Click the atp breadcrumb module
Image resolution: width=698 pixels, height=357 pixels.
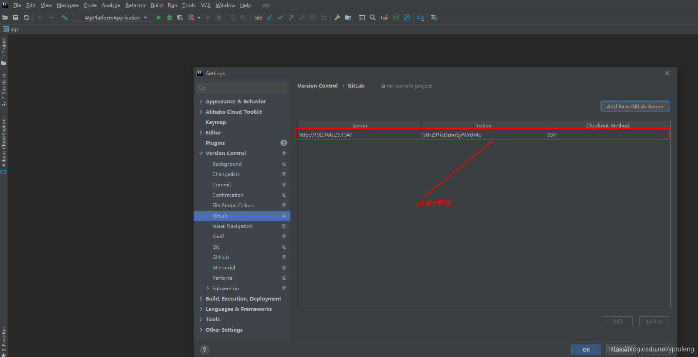11,29
